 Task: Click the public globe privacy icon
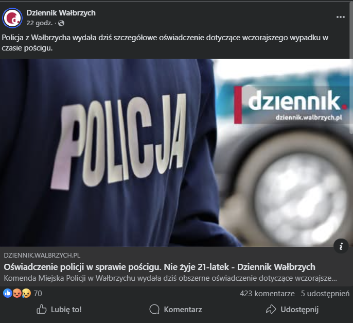(x=61, y=23)
